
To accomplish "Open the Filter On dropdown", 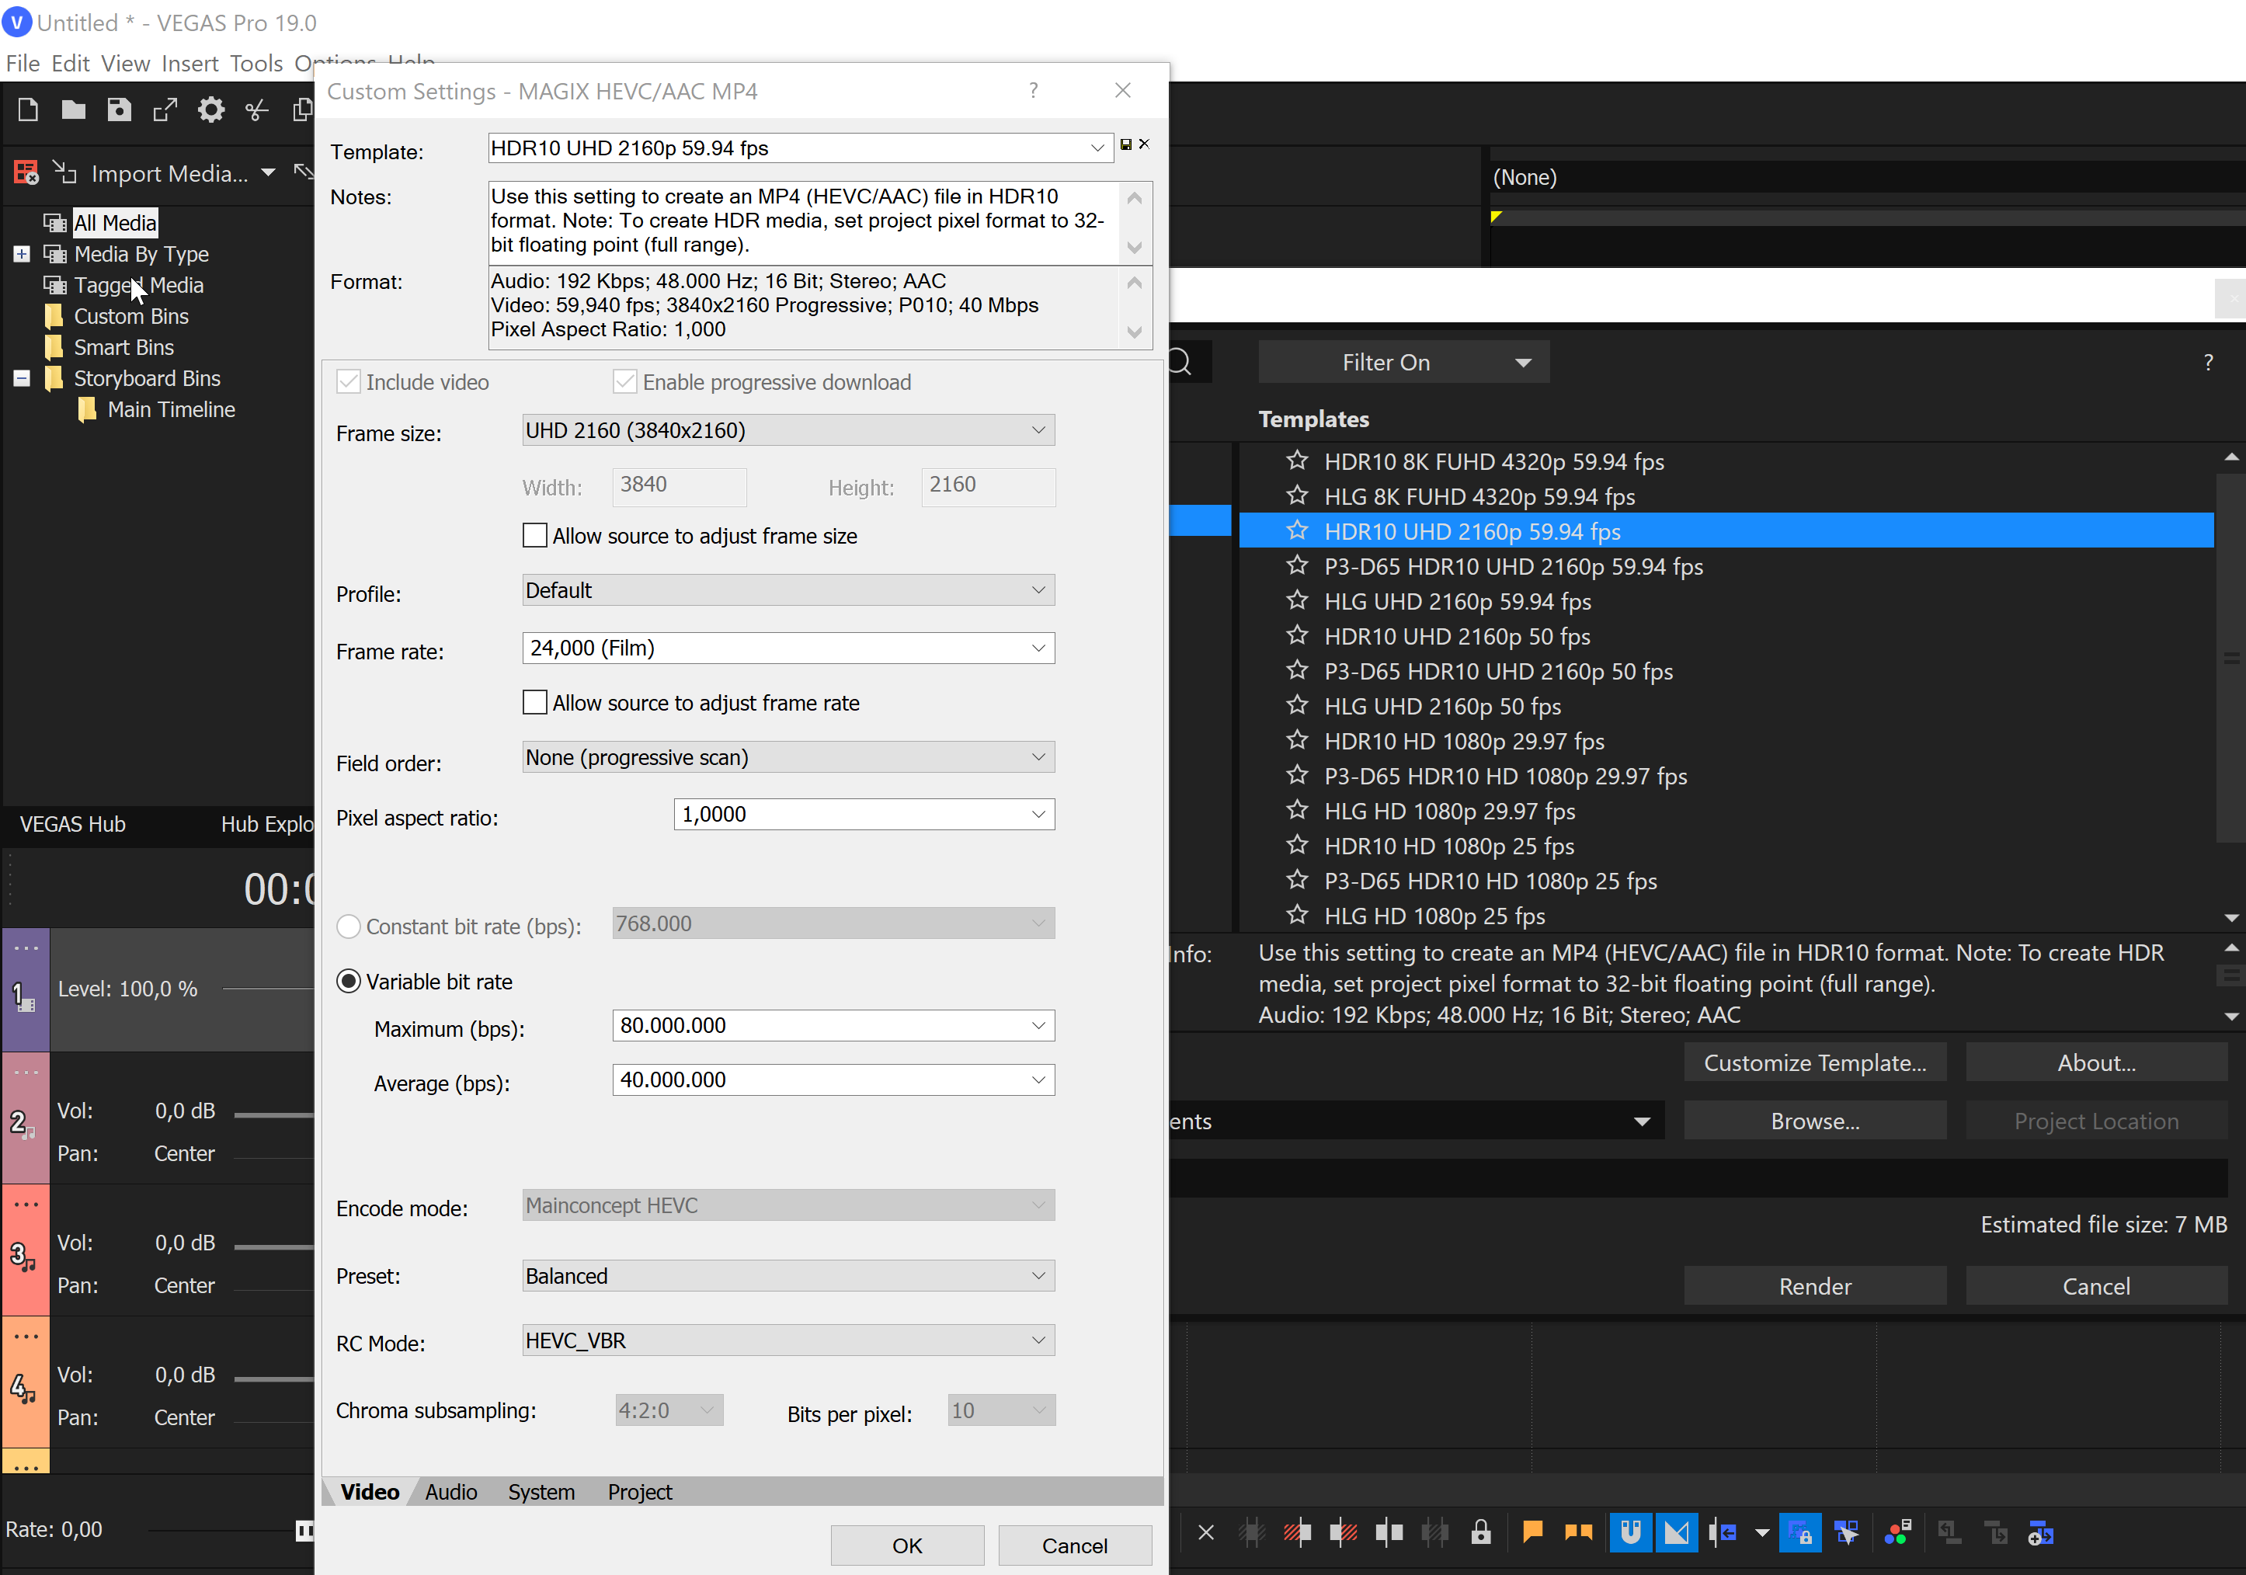I will (1404, 363).
